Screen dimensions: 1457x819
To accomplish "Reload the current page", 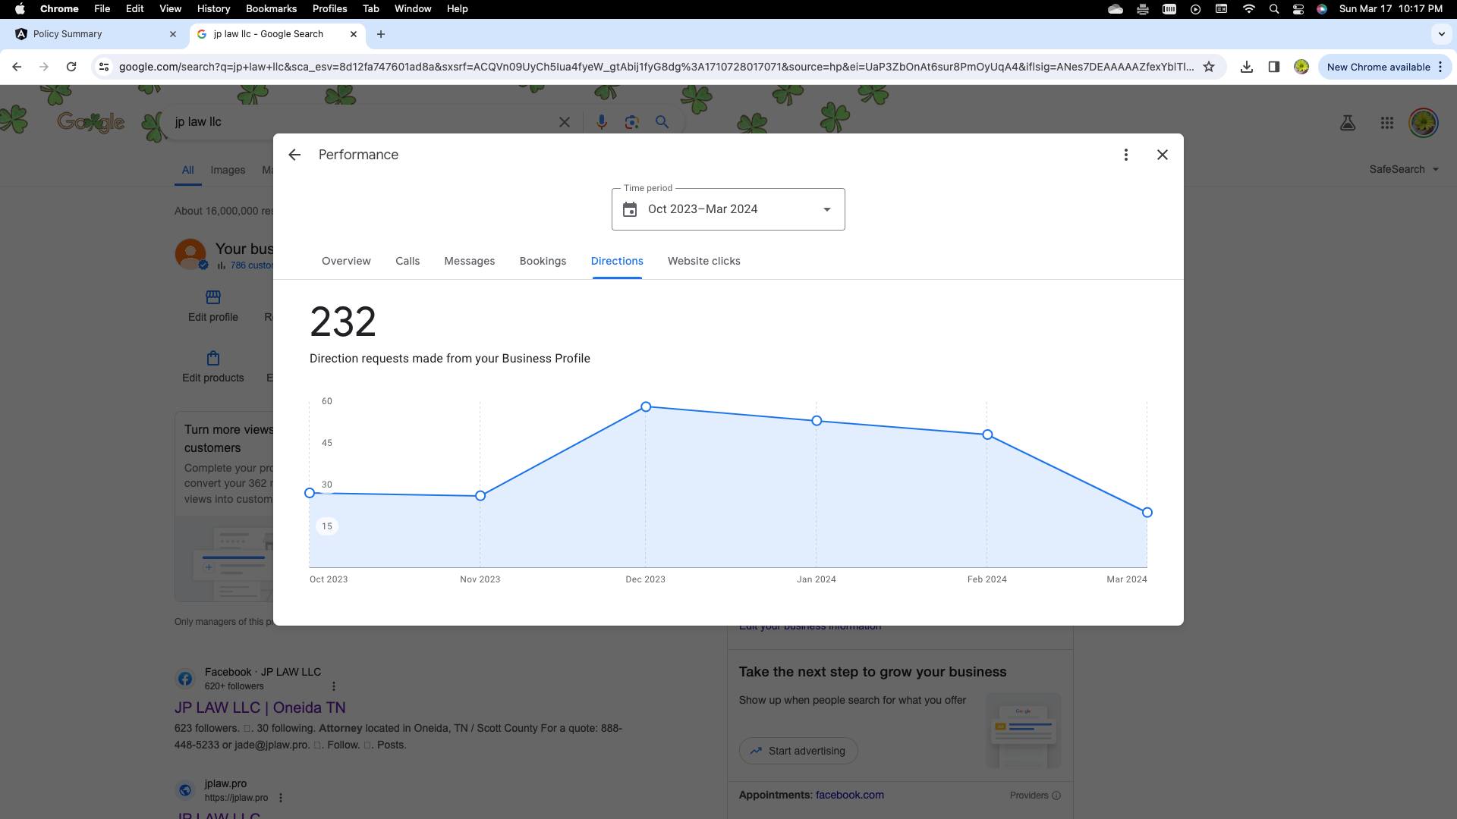I will [71, 67].
